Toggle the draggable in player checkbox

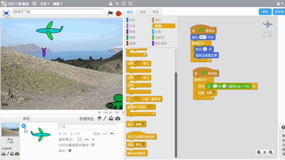pos(93,145)
